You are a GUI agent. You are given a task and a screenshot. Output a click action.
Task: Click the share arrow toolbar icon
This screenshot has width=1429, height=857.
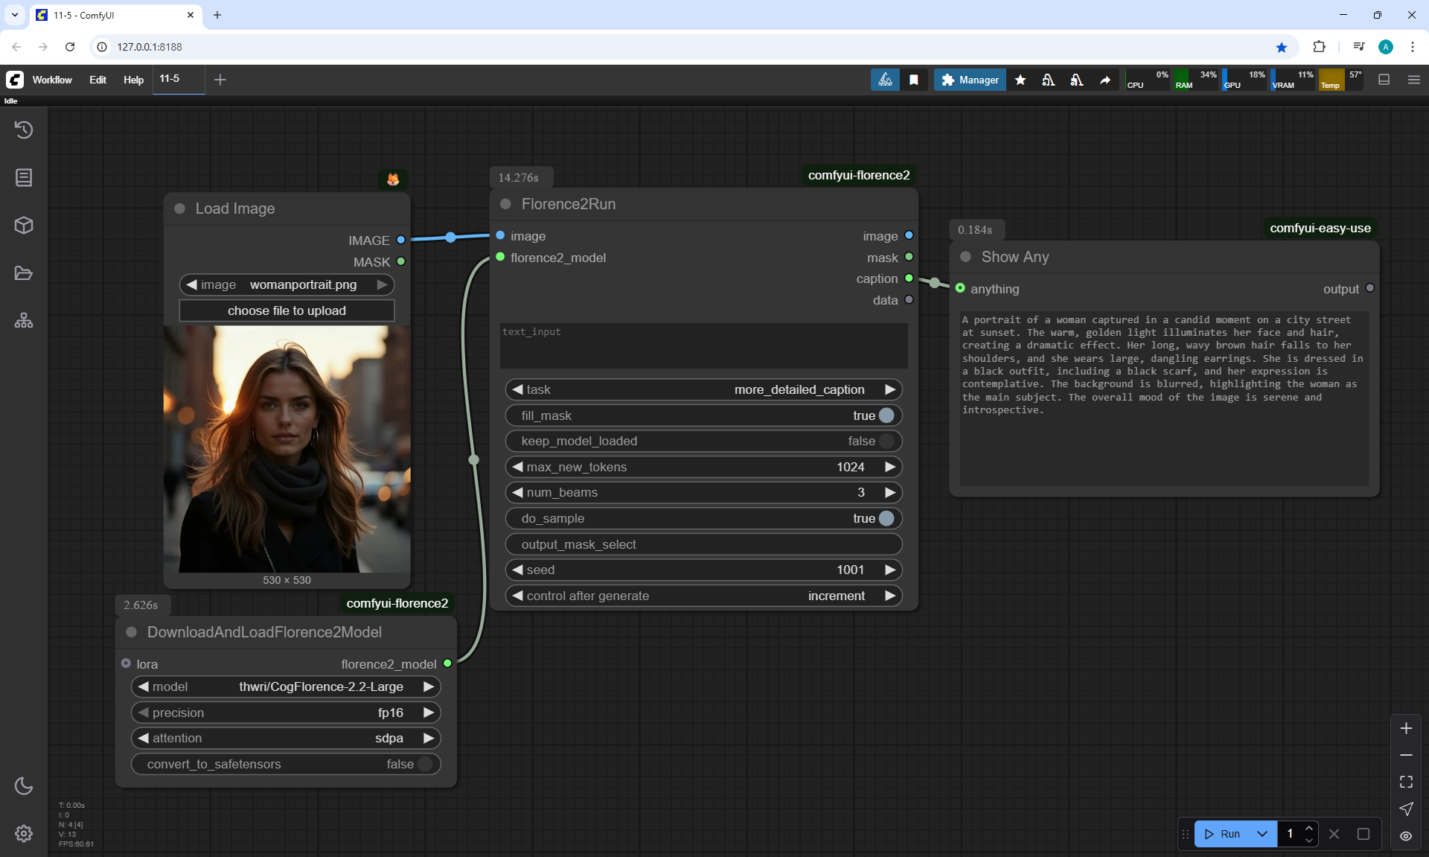tap(1105, 80)
